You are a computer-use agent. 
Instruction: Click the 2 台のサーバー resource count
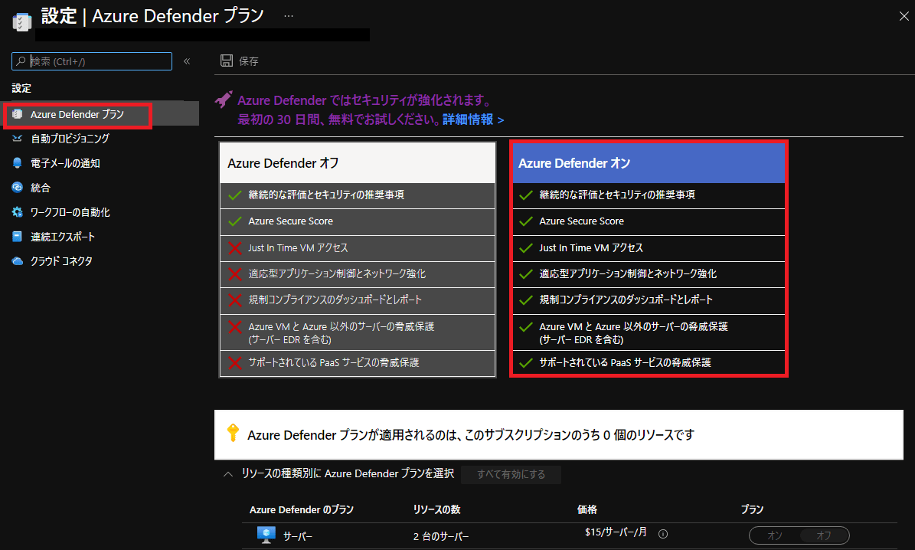tap(441, 536)
